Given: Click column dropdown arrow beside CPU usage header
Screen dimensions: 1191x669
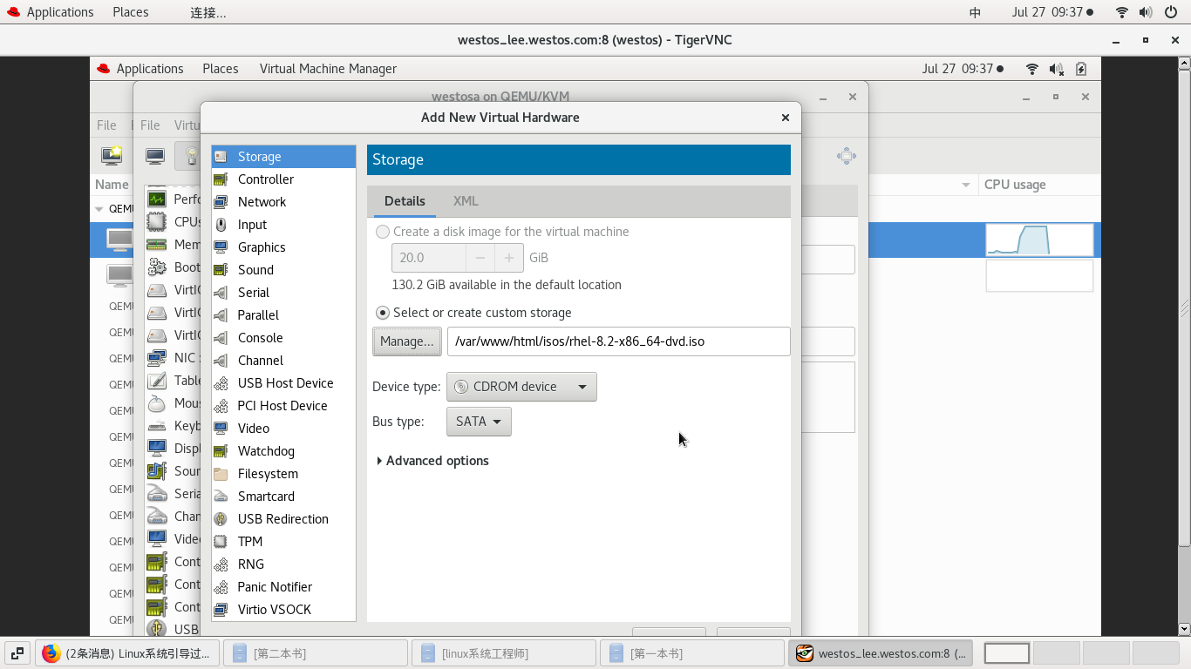Looking at the screenshot, I should [x=966, y=185].
